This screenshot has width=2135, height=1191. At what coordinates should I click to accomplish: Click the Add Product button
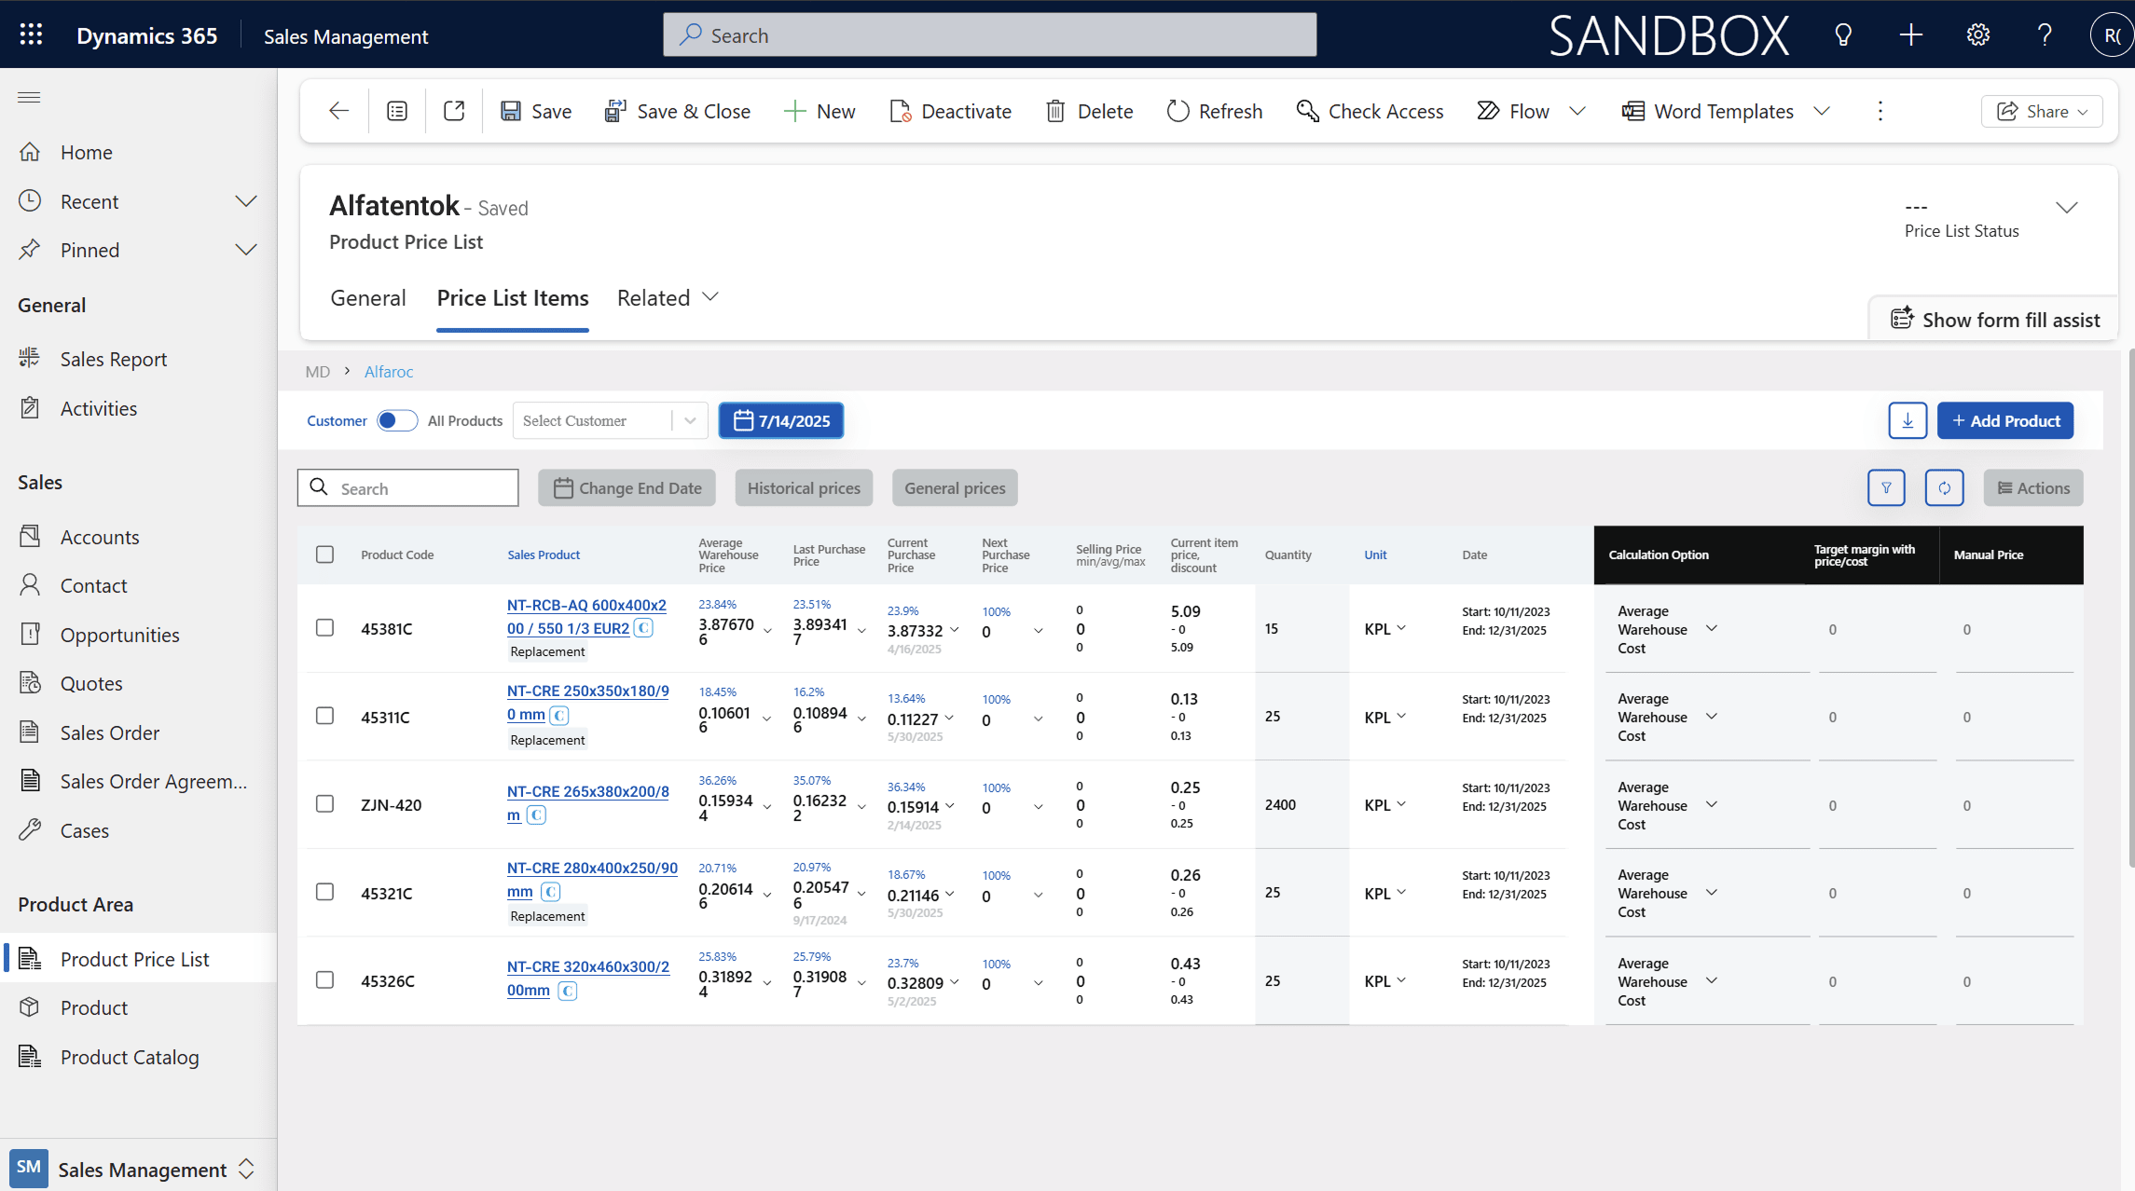pos(2004,420)
